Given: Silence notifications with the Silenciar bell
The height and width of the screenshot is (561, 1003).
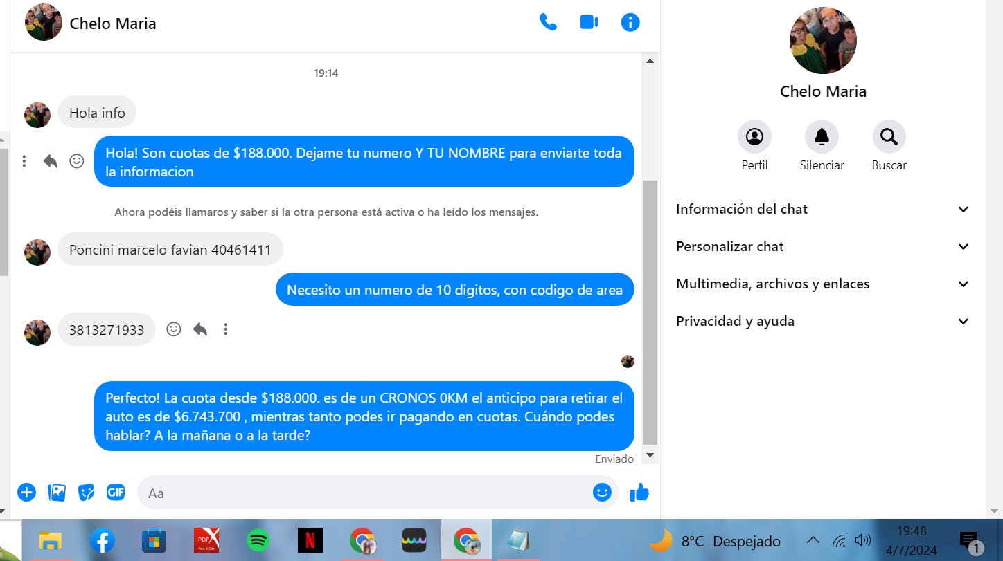Looking at the screenshot, I should (822, 137).
